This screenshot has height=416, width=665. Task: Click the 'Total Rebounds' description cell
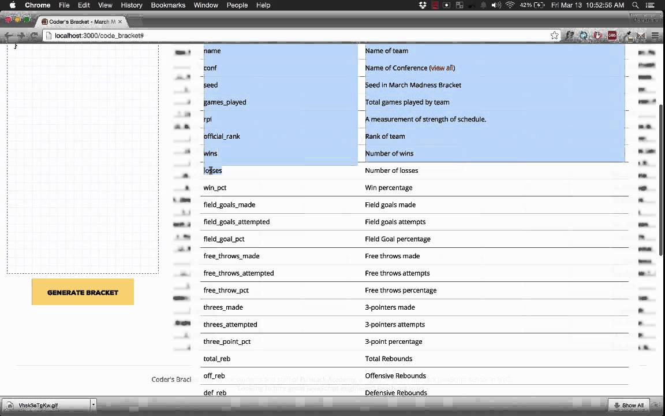[388, 359]
